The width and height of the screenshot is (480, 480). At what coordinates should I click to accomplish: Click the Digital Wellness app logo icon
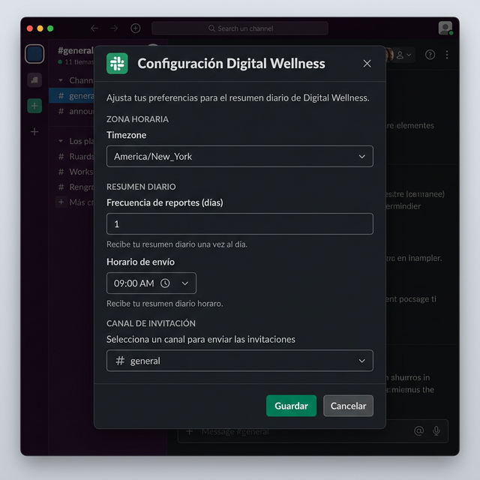pos(117,63)
